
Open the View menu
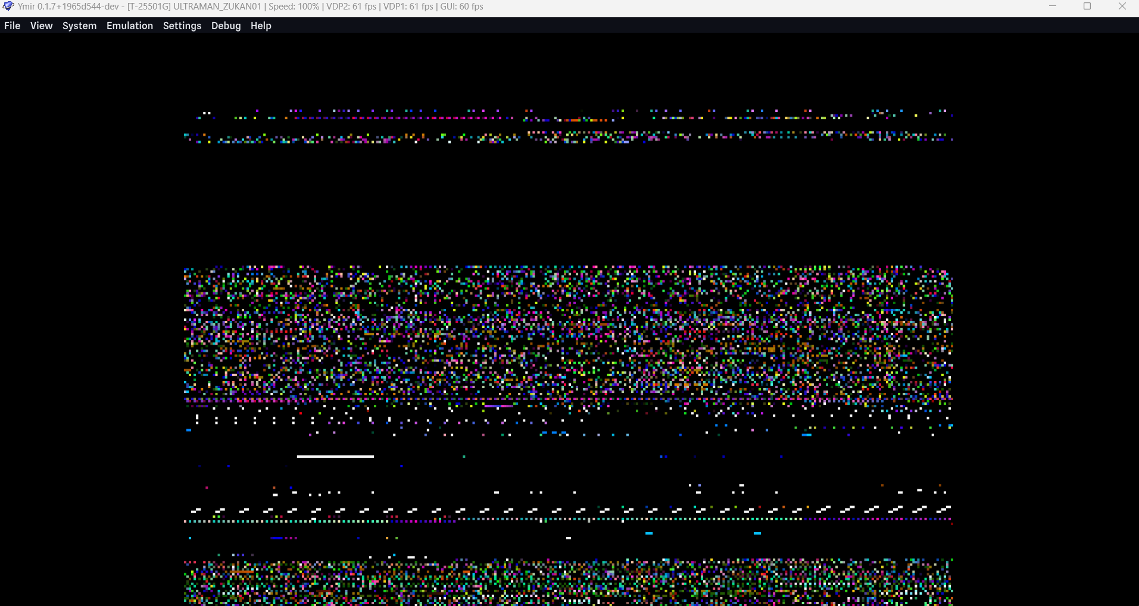pyautogui.click(x=41, y=26)
